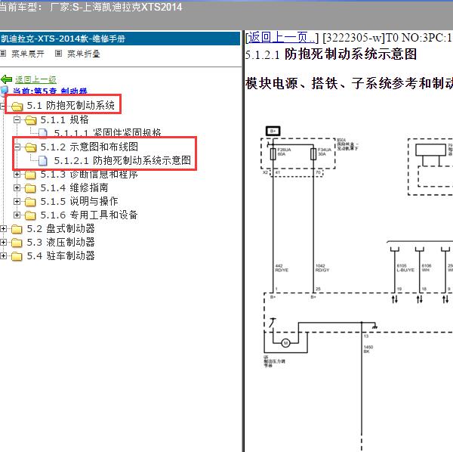Click folder icon for 5.3 液压制动器

click(x=17, y=243)
